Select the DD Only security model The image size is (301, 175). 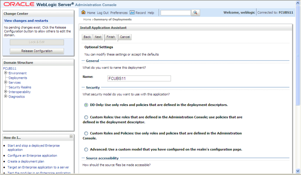[86, 105]
